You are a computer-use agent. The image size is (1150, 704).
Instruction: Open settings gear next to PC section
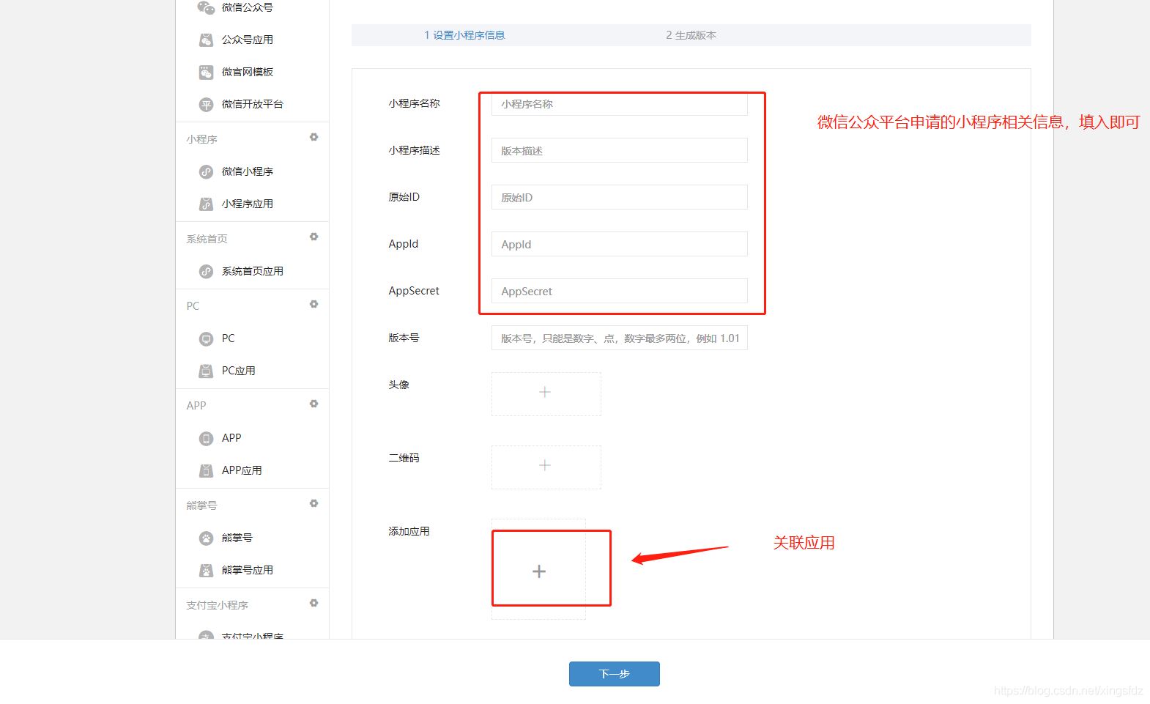pos(314,305)
